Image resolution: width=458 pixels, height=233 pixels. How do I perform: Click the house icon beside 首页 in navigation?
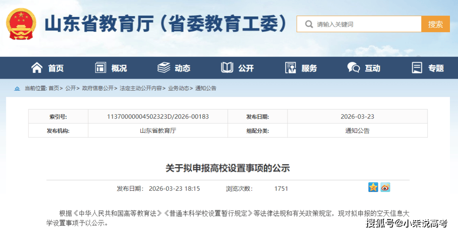37,68
